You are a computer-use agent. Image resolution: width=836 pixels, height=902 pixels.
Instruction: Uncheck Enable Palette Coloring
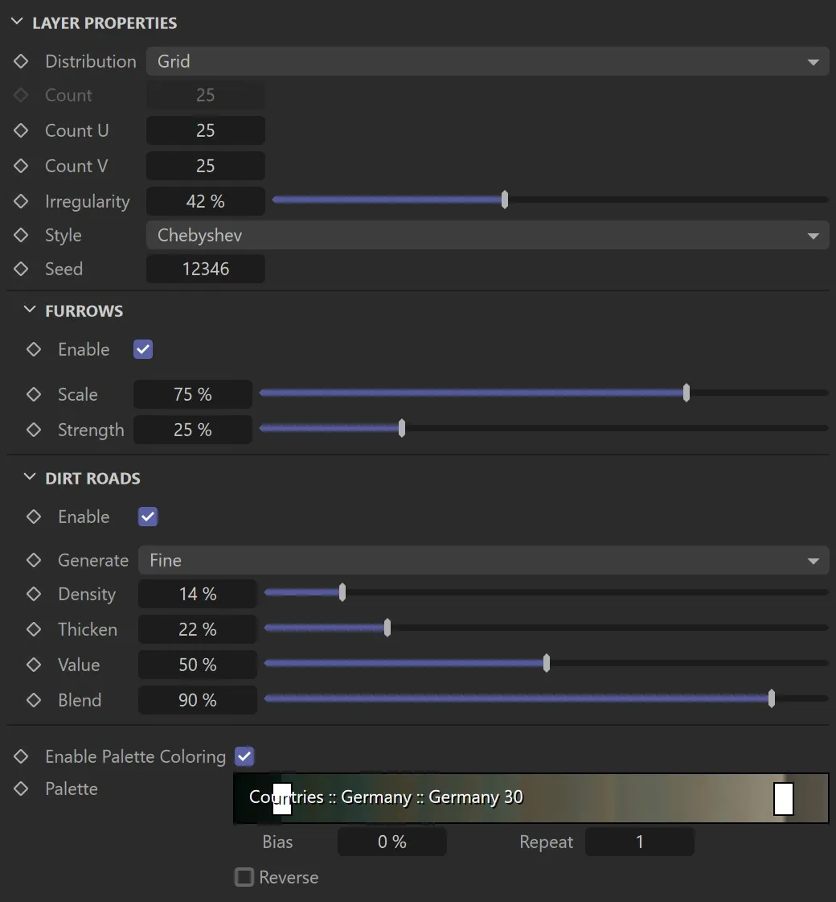(244, 756)
